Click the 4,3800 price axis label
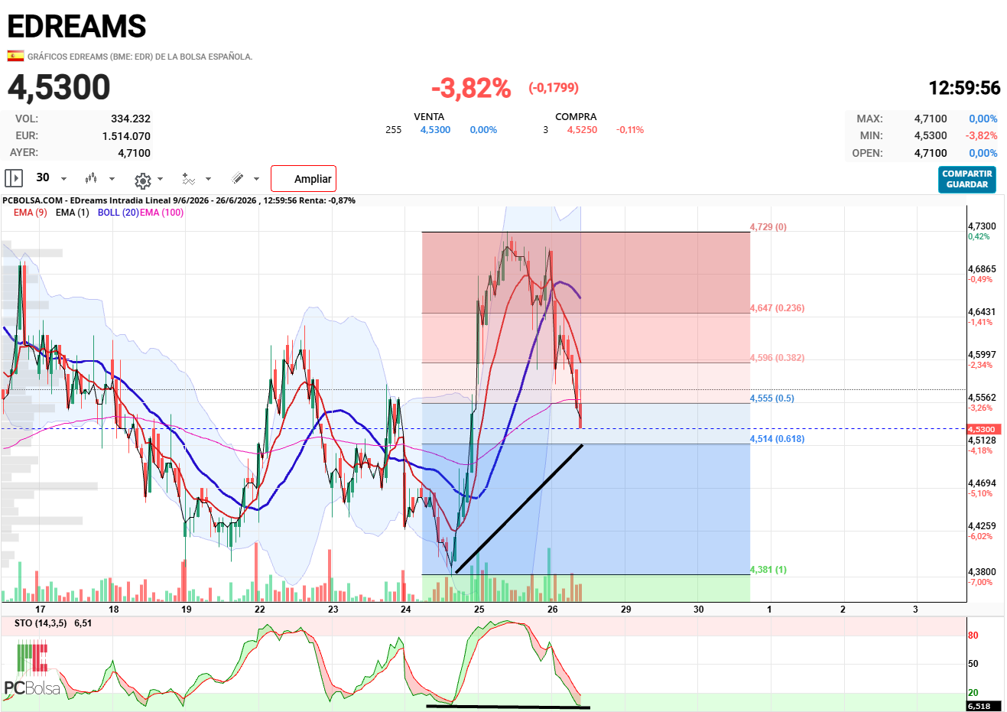1007x712 pixels. pos(982,572)
